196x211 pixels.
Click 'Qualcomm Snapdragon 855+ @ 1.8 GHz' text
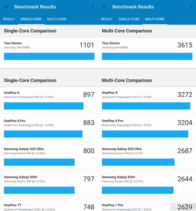click(x=30, y=209)
